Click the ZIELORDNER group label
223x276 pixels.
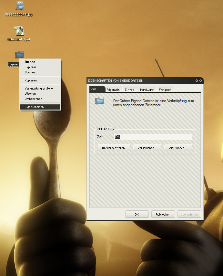[x=106, y=129]
